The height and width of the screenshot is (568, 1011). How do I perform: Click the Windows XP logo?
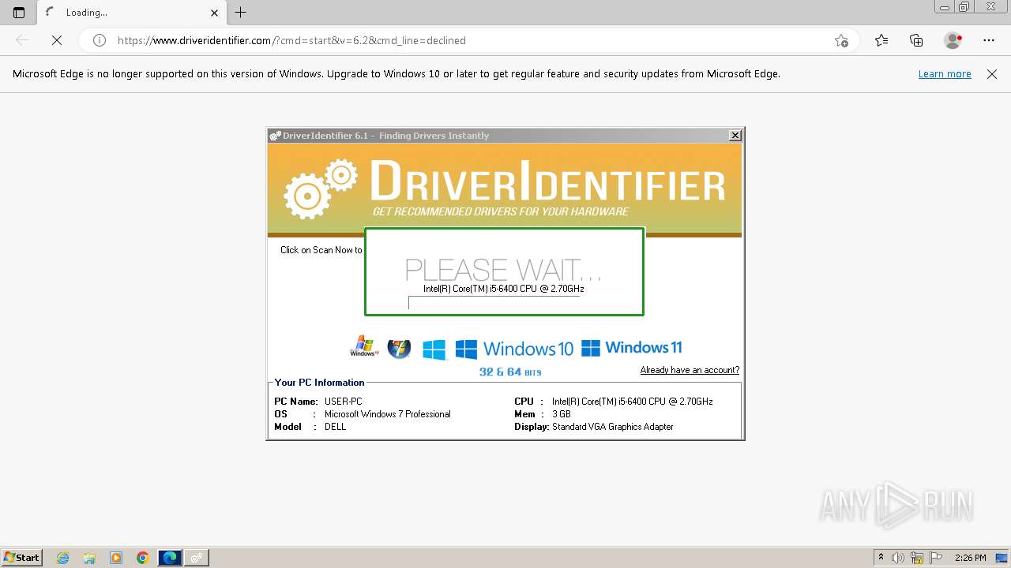[364, 347]
